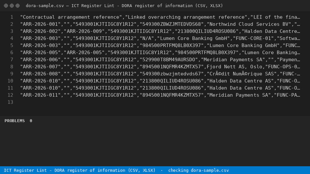Click "ARR-2026-007" cell
Screen dimensions: 310x174
pos(40,67)
